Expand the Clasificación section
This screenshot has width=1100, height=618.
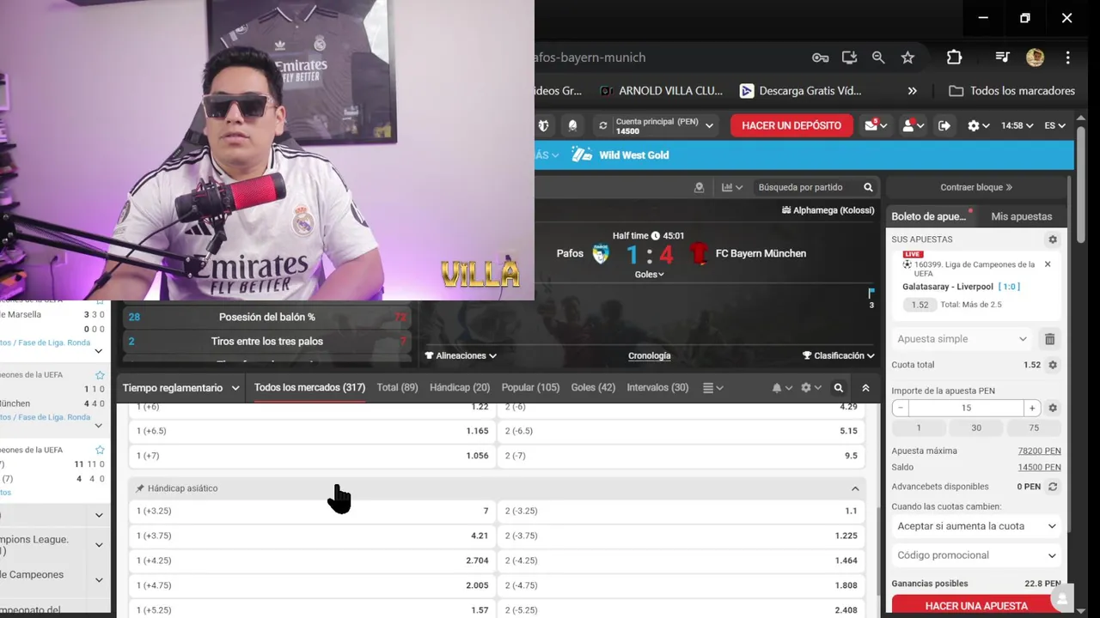click(838, 355)
